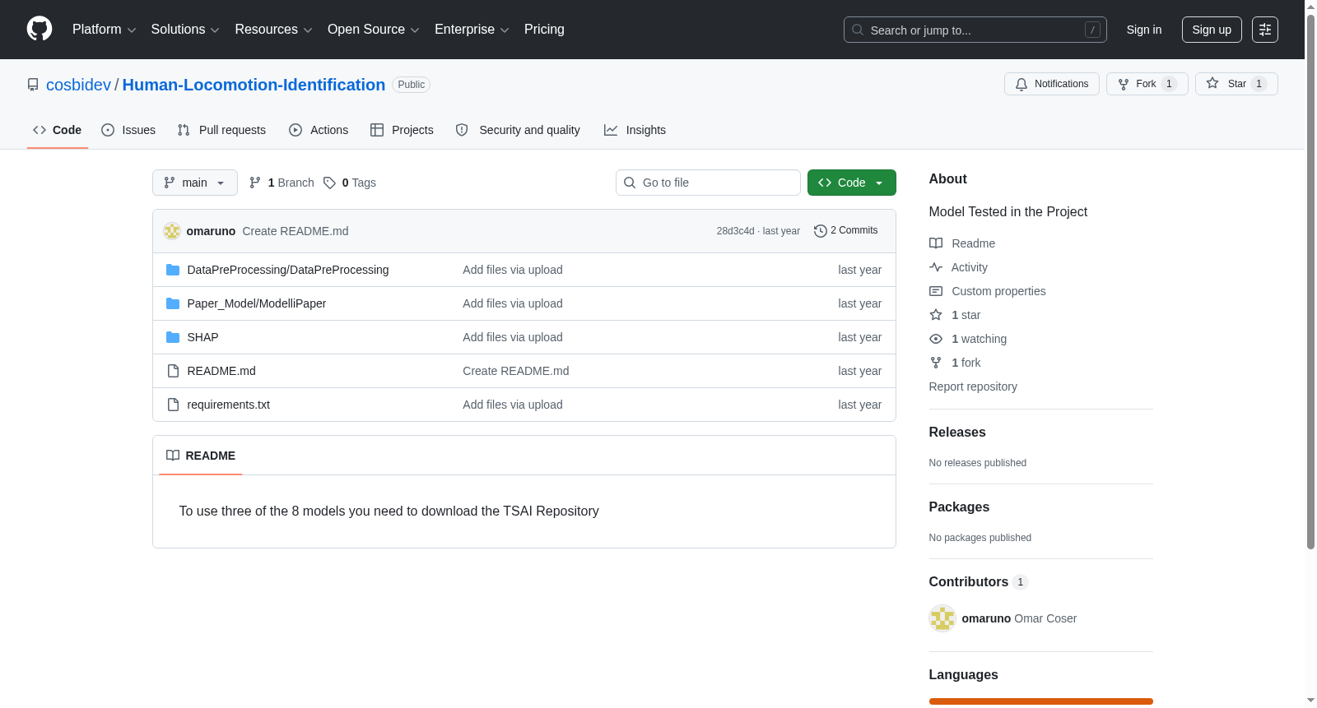Image resolution: width=1317 pixels, height=708 pixels.
Task: Click the magnifier icon in Go to file
Action: [630, 183]
